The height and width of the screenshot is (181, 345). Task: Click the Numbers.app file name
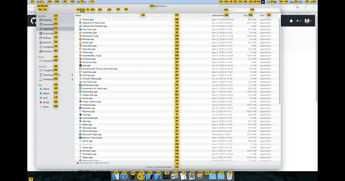pyautogui.click(x=89, y=151)
